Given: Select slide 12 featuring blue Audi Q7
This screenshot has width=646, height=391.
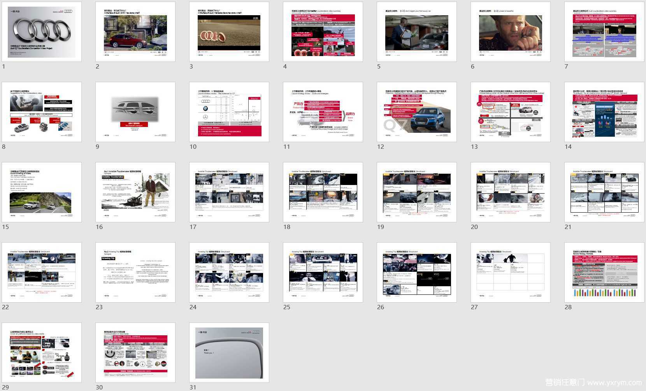Looking at the screenshot, I should coord(417,112).
